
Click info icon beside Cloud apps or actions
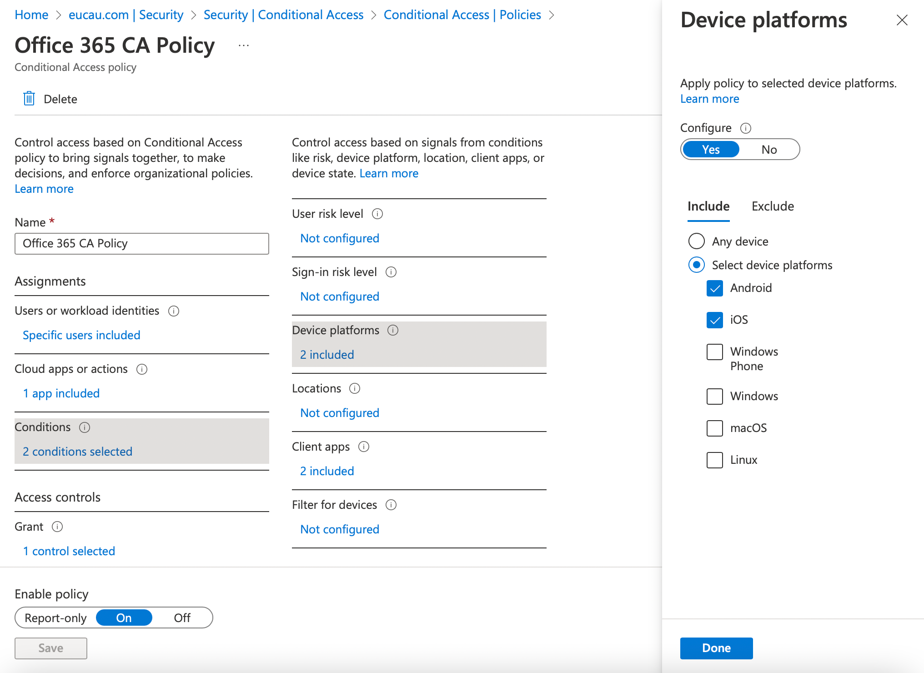142,369
